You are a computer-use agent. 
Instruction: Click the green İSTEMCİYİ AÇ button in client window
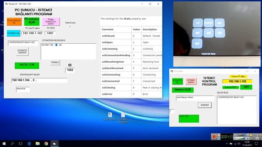click(177, 81)
